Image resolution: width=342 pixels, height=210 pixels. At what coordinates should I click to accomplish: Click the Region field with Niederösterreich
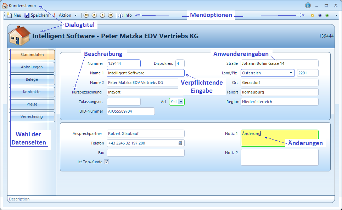pyautogui.click(x=279, y=102)
